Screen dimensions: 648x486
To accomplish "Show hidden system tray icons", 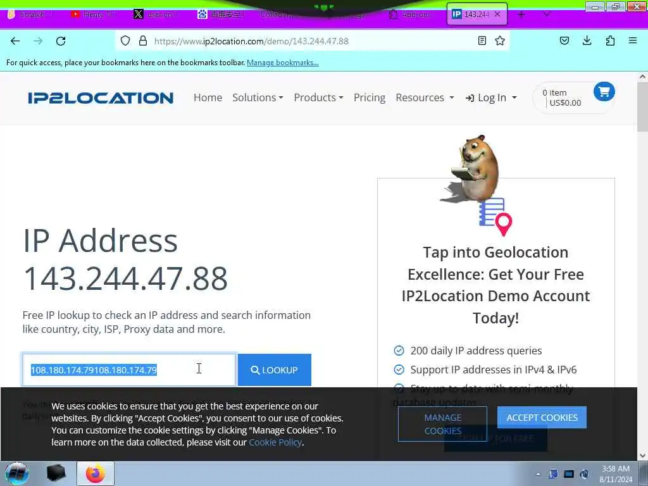I will pyautogui.click(x=538, y=474).
